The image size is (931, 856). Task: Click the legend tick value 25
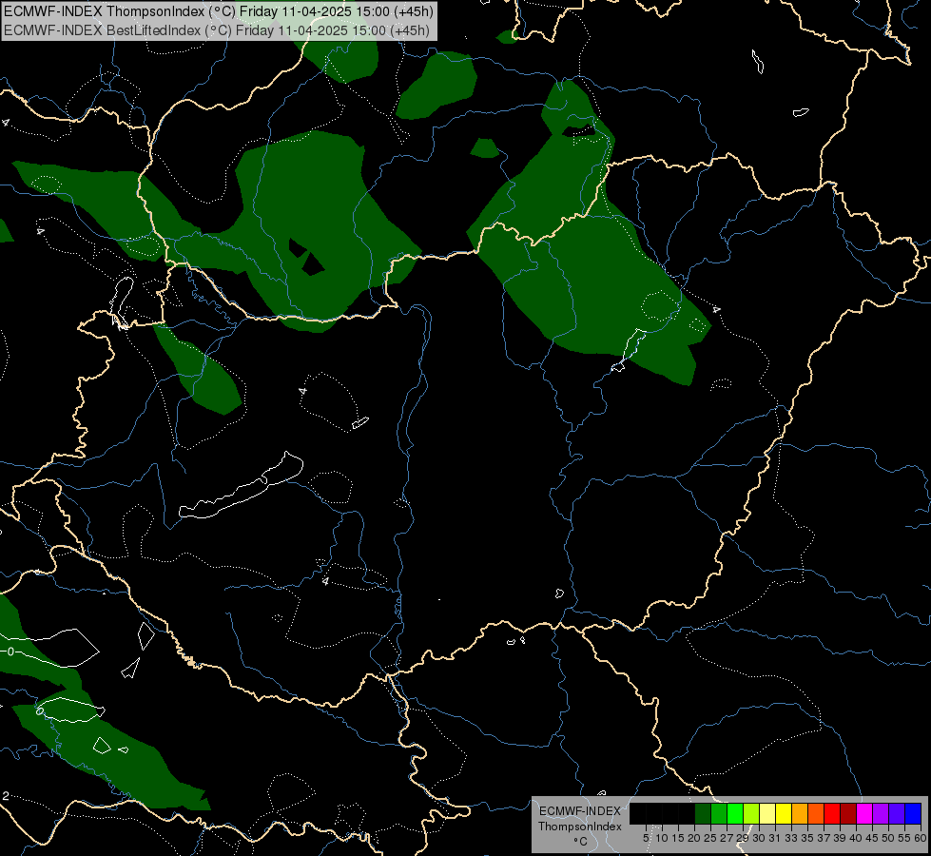point(710,838)
